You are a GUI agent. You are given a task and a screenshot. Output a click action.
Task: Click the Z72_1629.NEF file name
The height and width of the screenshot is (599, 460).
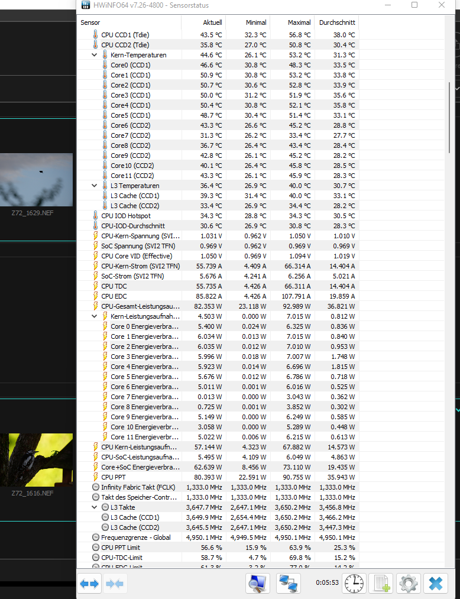click(33, 213)
